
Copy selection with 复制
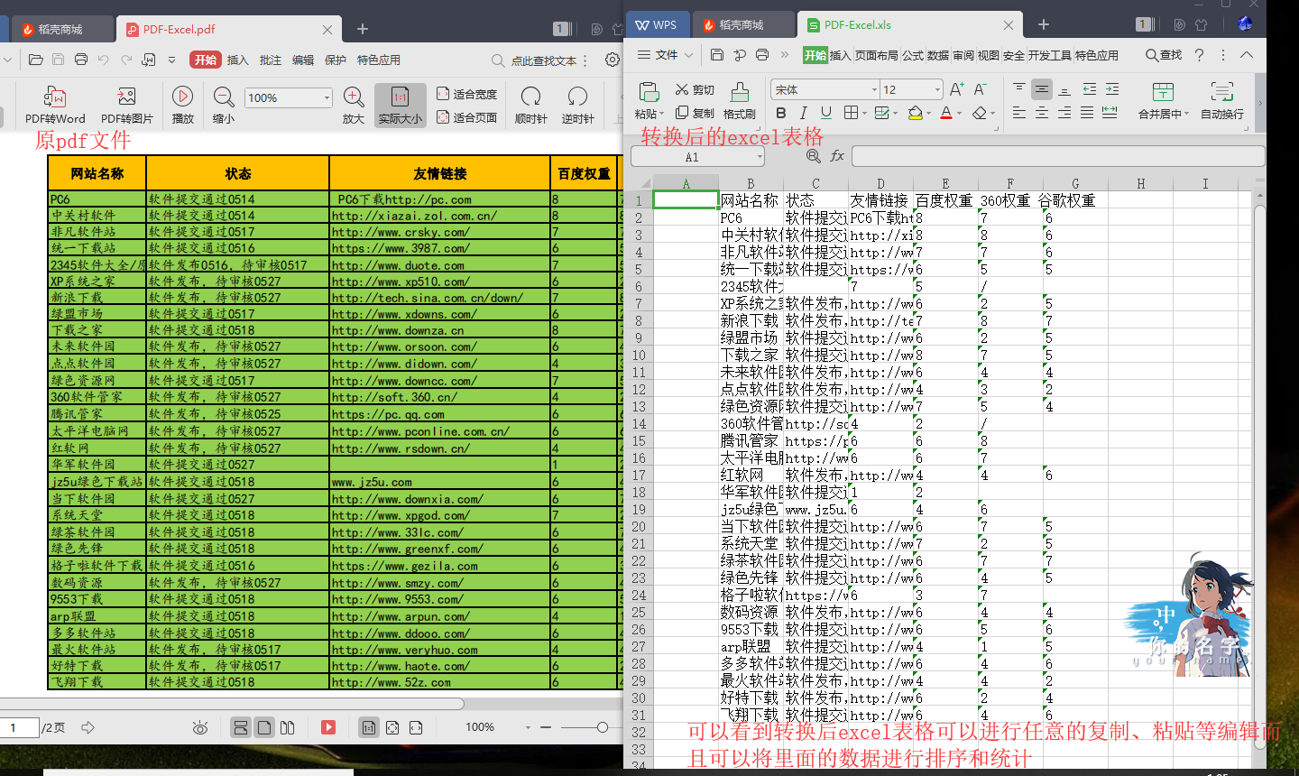(695, 113)
